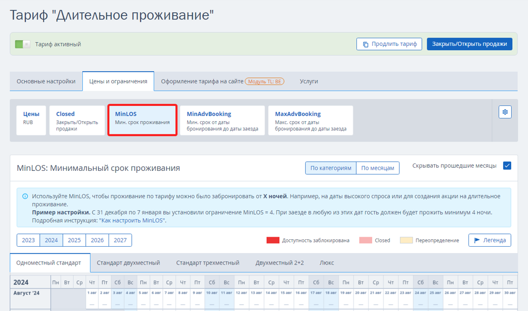Click the 15 авг calendar cell
This screenshot has height=311, width=528.
click(286, 298)
